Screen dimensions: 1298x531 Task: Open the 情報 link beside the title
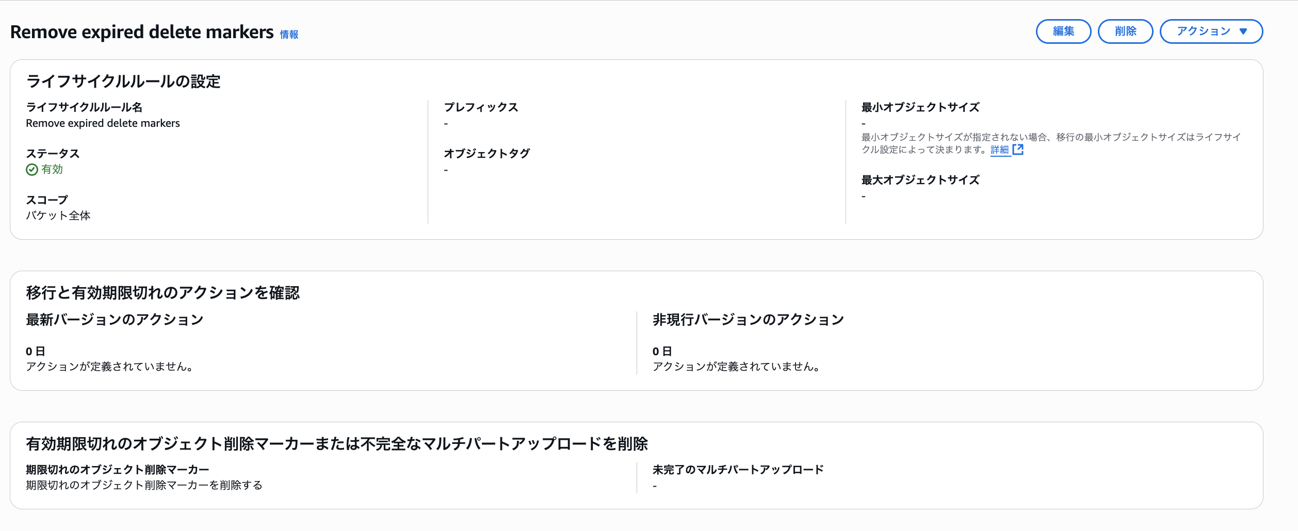[289, 35]
